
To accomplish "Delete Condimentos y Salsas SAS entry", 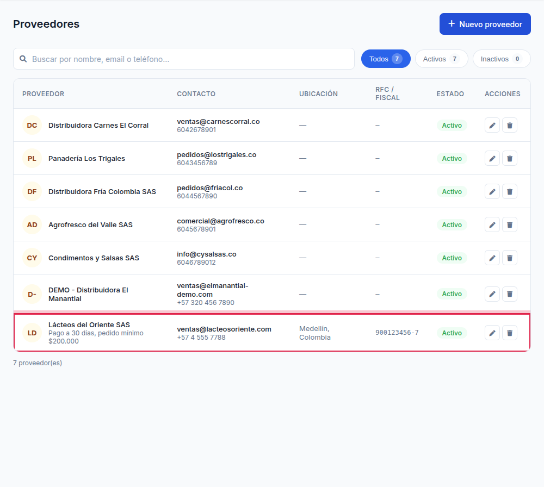I will [510, 258].
